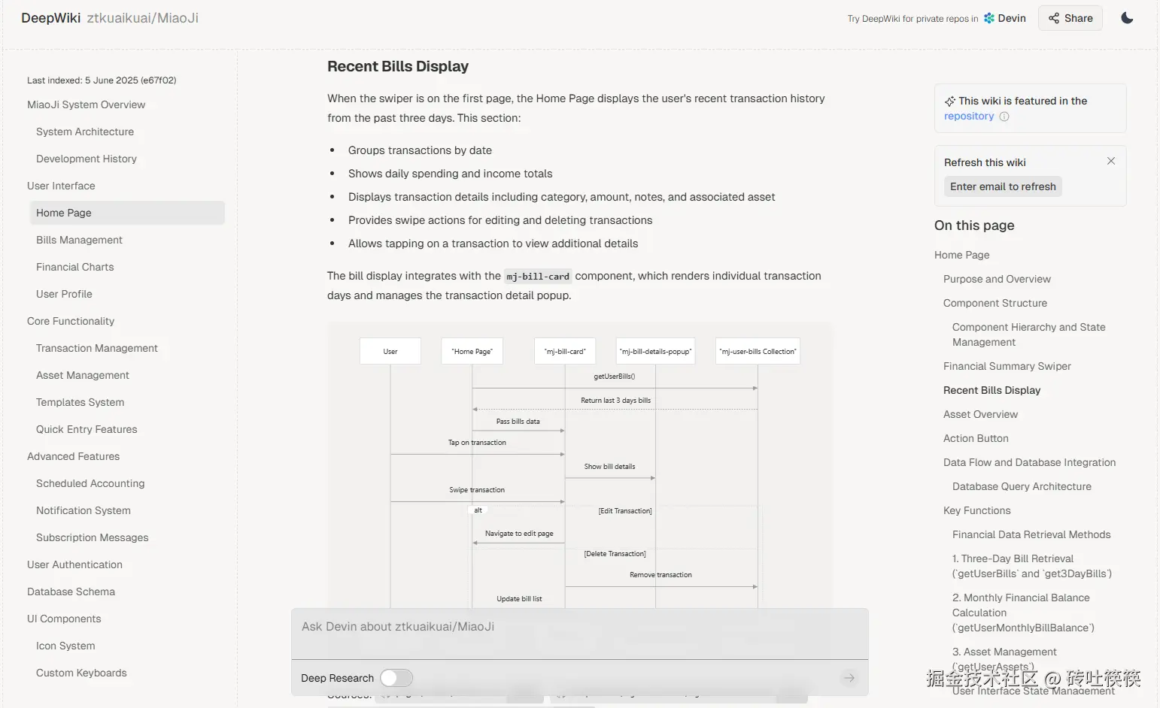The image size is (1160, 708).
Task: Click the Devin logo icon
Action: pos(989,18)
